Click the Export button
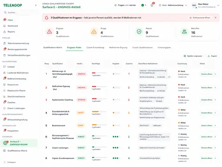This screenshot has width=222, height=167. tap(212, 56)
